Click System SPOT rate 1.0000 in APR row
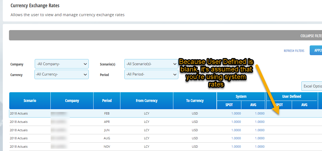Image resolution: width=322 pixels, height=151 pixels. pyautogui.click(x=236, y=122)
